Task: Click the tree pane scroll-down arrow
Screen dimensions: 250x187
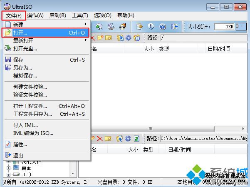Action: pyautogui.click(x=73, y=173)
